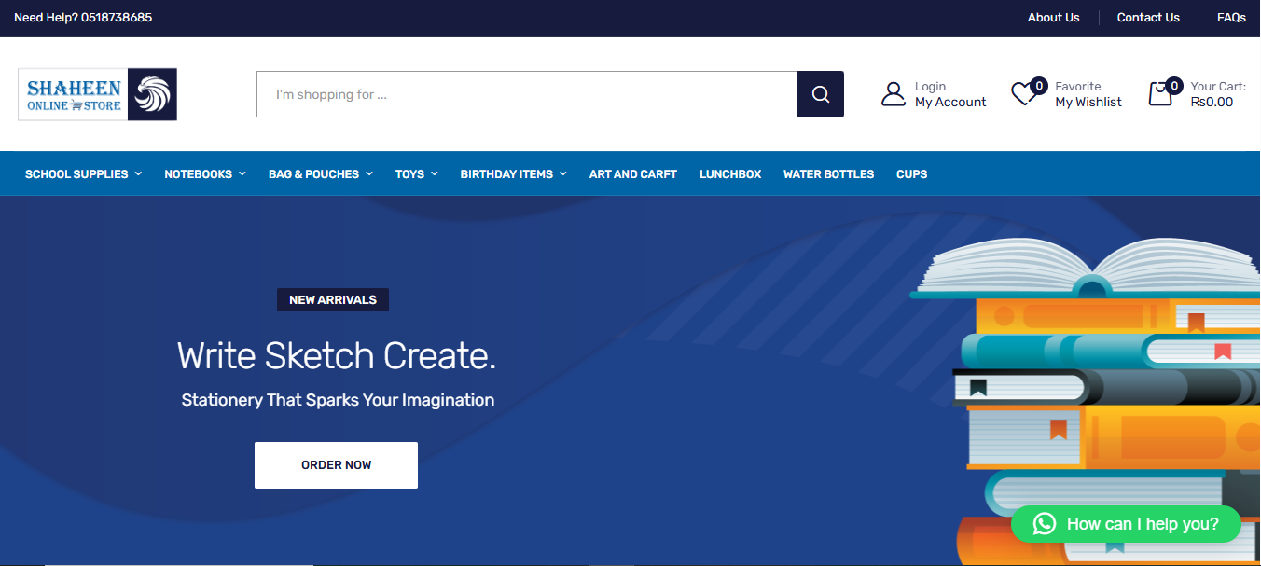Click the user account profile icon
1261x566 pixels.
point(894,94)
